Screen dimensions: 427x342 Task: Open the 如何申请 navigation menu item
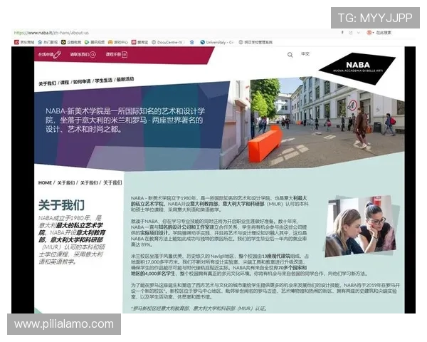point(82,81)
